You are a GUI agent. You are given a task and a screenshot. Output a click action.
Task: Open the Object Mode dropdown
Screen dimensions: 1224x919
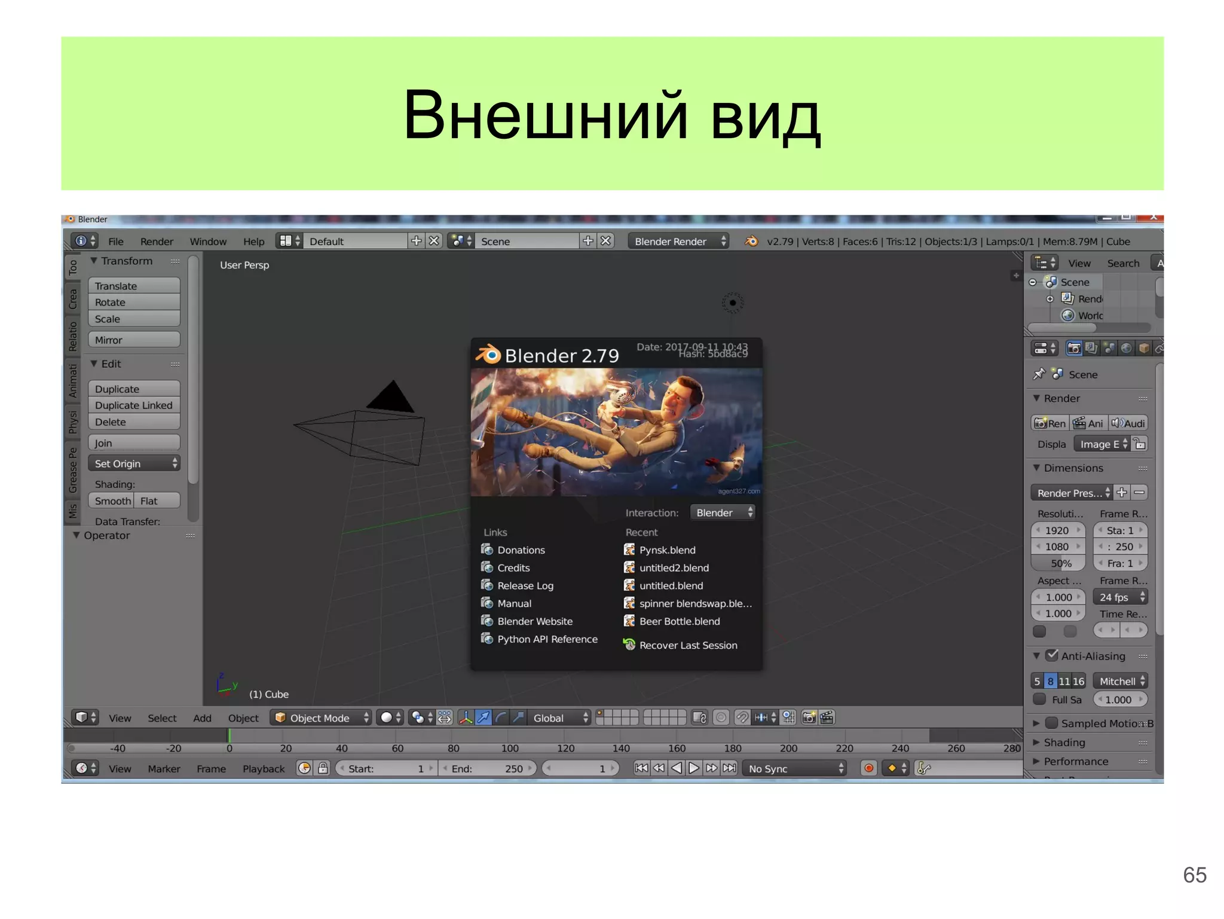(321, 718)
